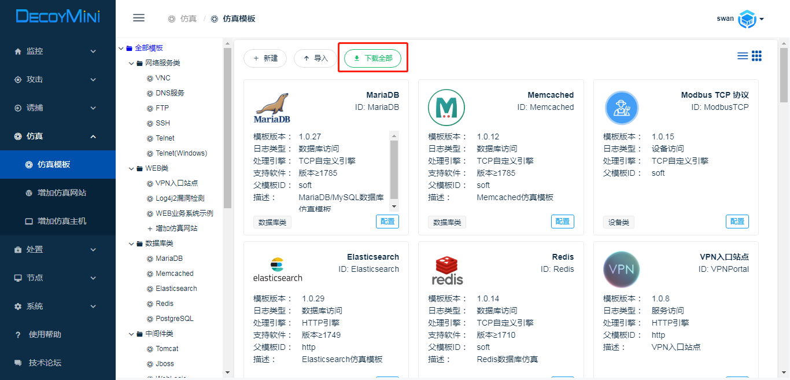Click the Memcached green logo icon
The width and height of the screenshot is (790, 380).
pyautogui.click(x=446, y=108)
